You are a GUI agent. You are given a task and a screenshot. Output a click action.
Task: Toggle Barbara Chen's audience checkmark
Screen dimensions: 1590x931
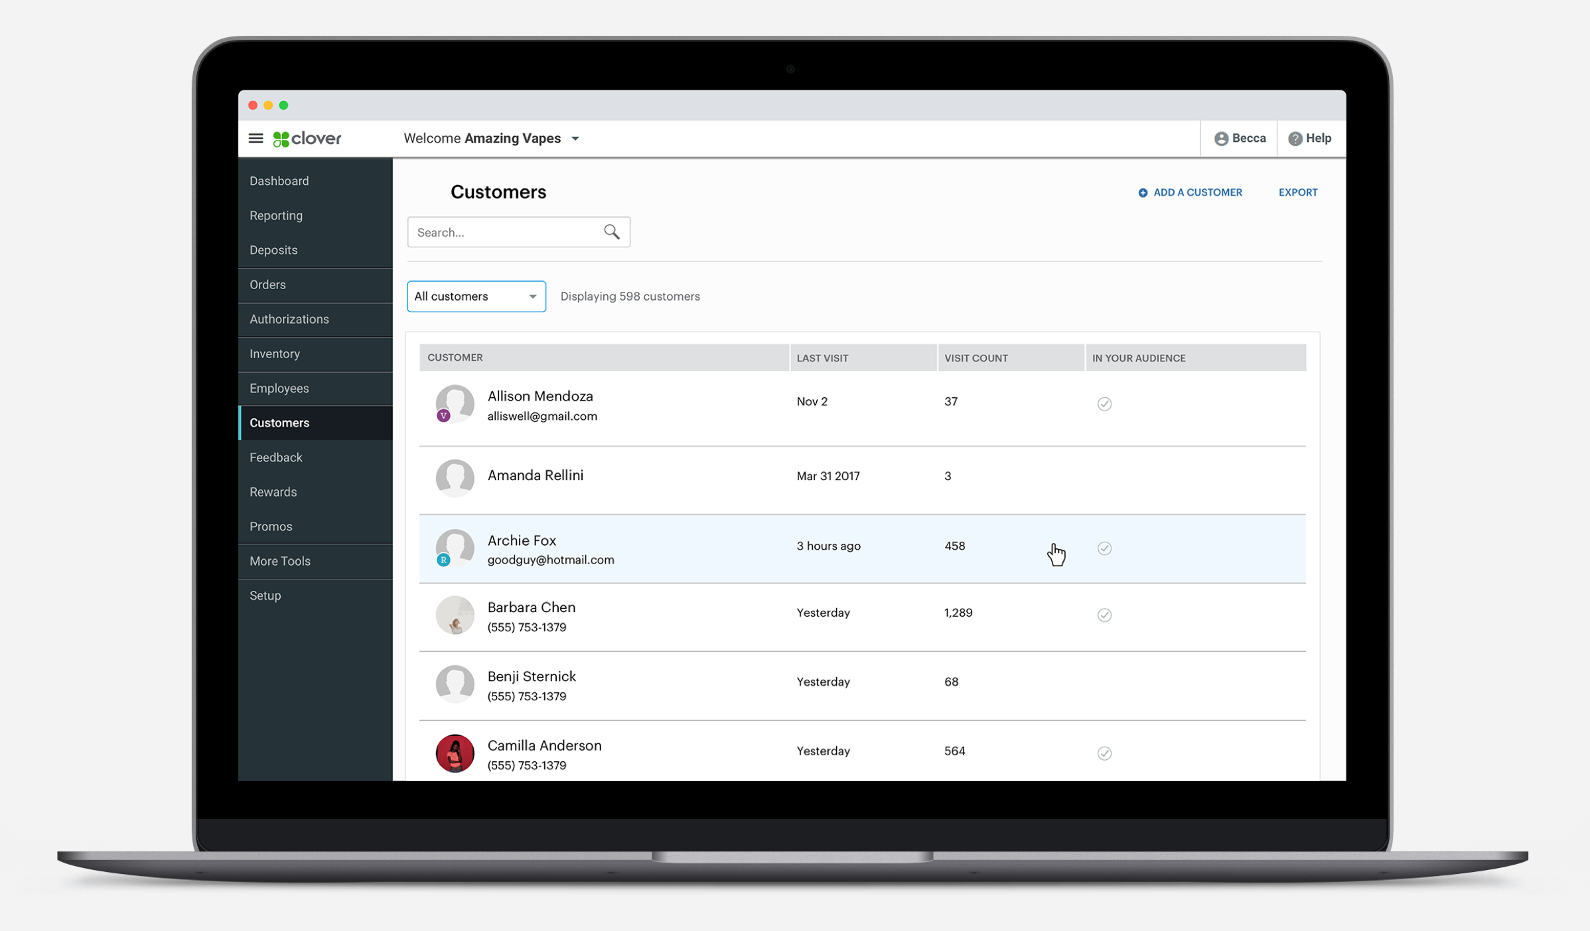(1104, 615)
